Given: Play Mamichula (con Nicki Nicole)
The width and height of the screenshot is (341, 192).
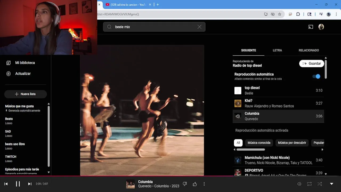Looking at the screenshot, I should [x=278, y=160].
